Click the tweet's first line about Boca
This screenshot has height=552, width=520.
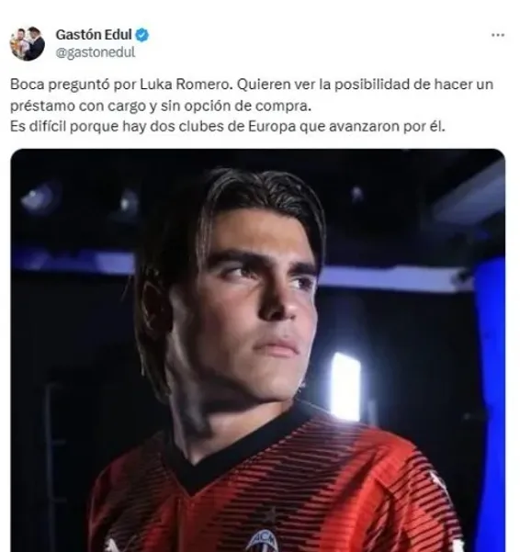click(x=252, y=84)
